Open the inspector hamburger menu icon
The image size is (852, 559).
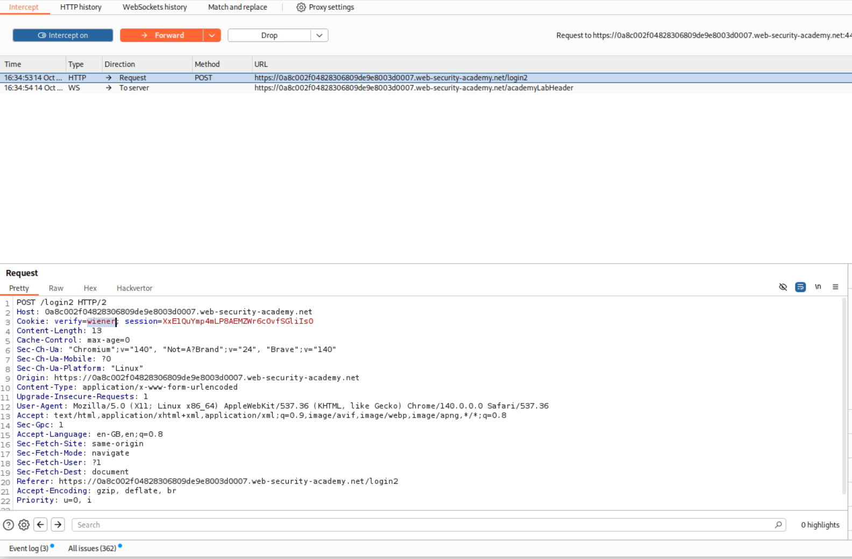point(835,287)
